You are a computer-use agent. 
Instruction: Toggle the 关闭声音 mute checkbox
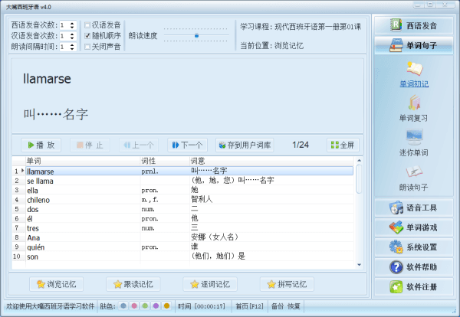click(x=88, y=47)
